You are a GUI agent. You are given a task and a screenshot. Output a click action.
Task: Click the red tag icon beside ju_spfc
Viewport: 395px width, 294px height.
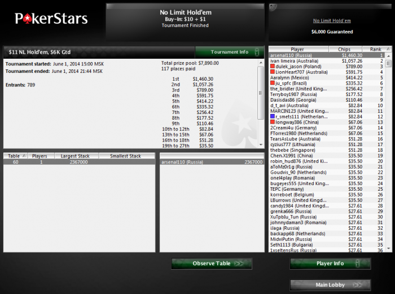[x=273, y=83]
